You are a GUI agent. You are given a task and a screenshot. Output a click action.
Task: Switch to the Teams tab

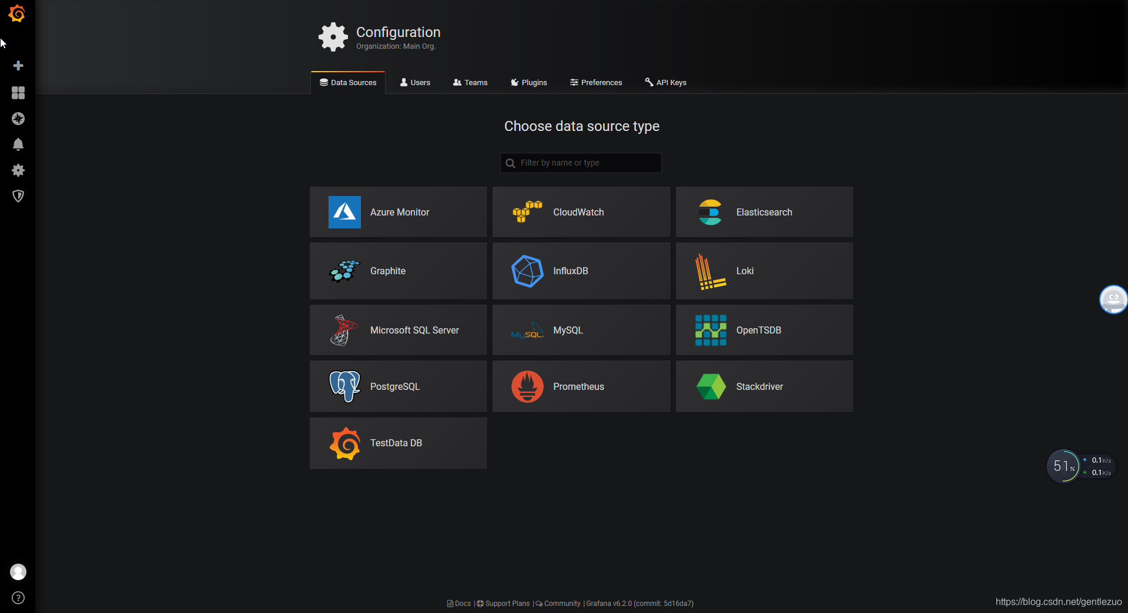[470, 83]
